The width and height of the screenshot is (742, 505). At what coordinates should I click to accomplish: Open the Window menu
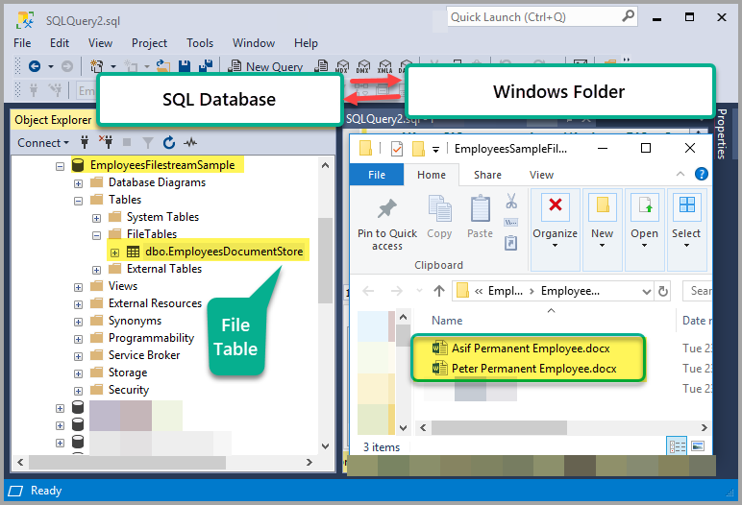254,43
